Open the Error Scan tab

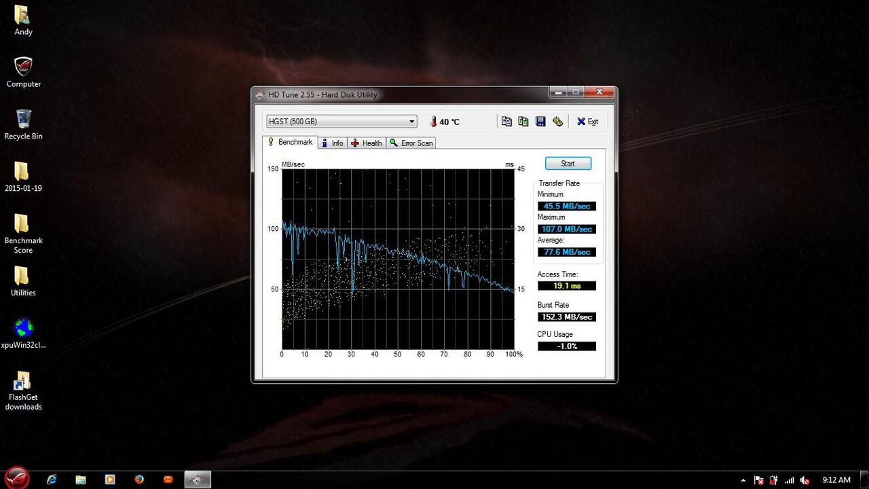tap(411, 143)
